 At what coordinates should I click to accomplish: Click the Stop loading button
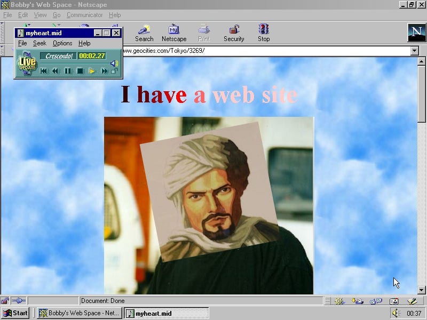coord(264,33)
